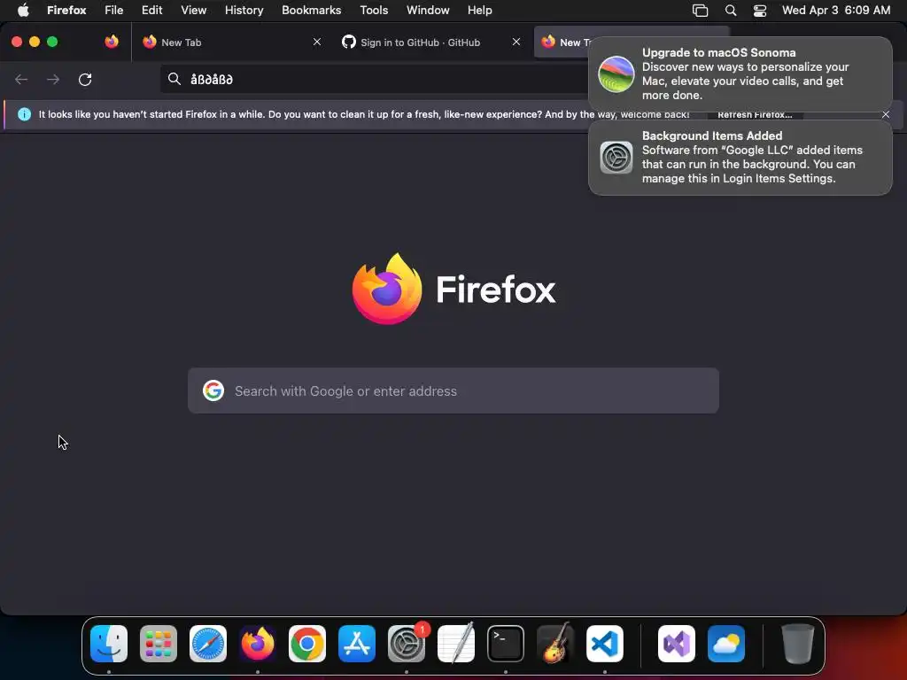
Task: Go forward with the forward arrow
Action: 53,79
